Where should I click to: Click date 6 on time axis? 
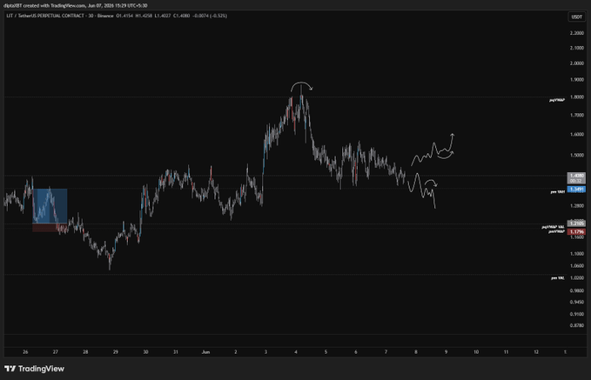(356, 352)
